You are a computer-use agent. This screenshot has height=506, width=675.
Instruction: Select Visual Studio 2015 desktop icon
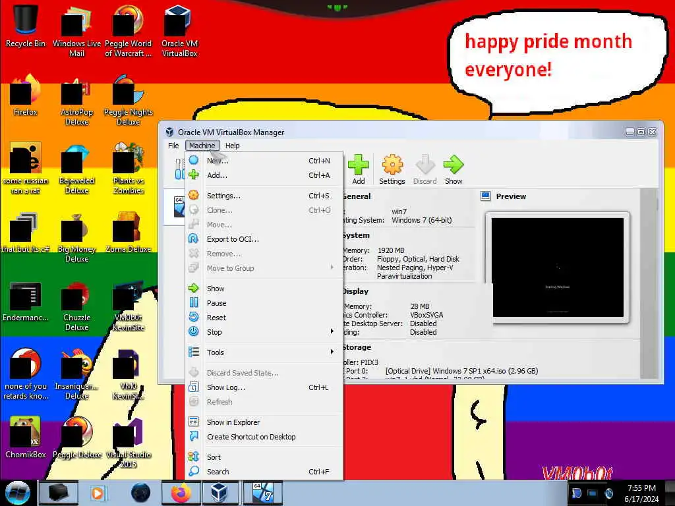(129, 443)
